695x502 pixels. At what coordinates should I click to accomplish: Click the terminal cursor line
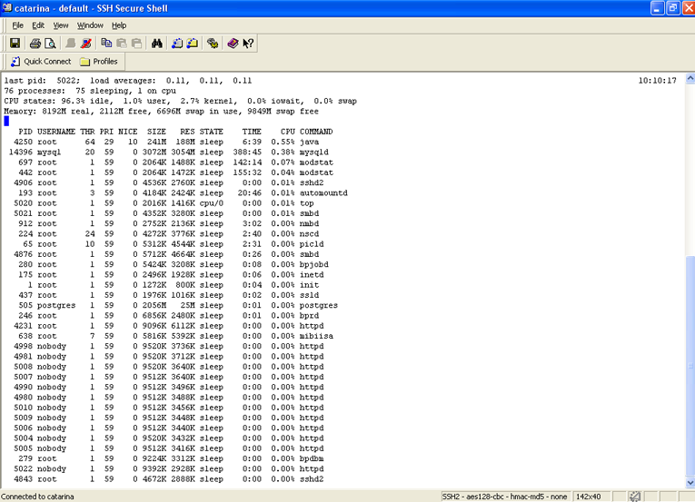tap(6, 121)
